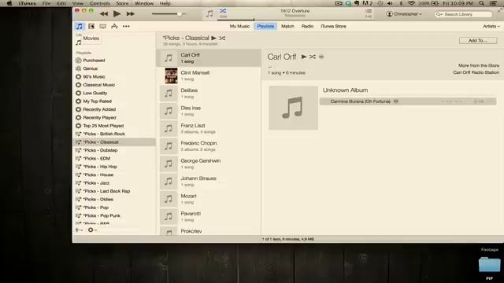Click the Unknown Album artwork
The height and width of the screenshot is (283, 504).
[x=294, y=108]
